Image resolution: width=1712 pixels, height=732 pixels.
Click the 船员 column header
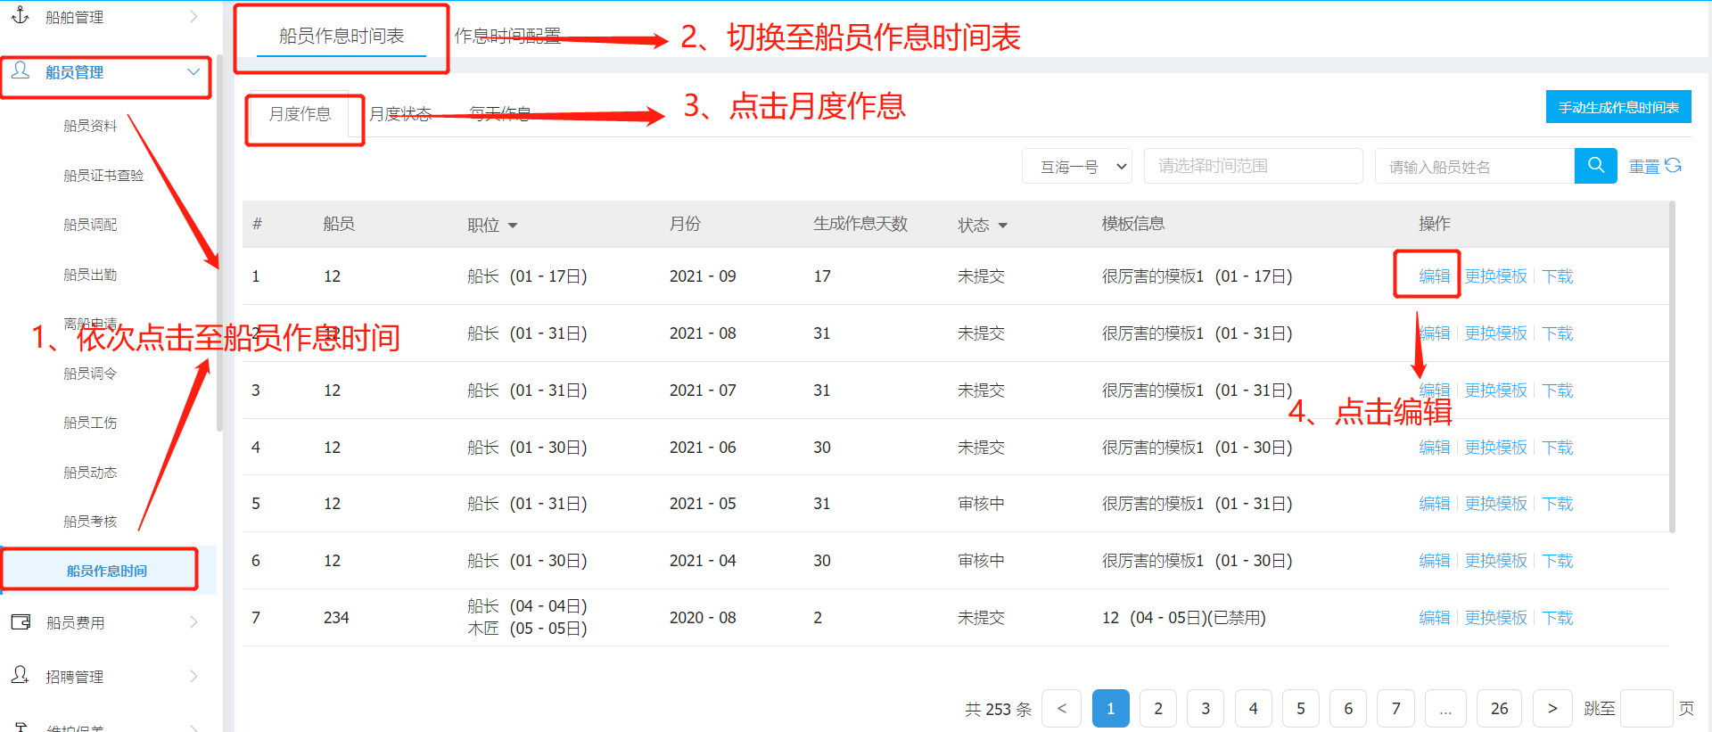pyautogui.click(x=339, y=224)
